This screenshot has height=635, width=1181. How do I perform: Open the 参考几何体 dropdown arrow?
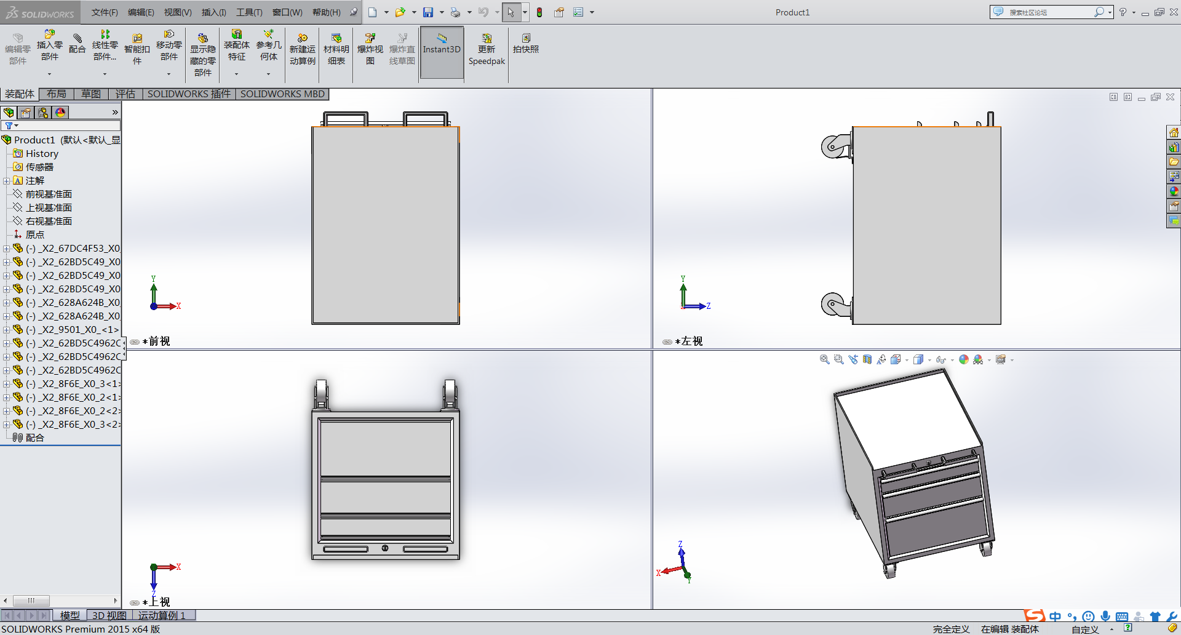pyautogui.click(x=269, y=74)
